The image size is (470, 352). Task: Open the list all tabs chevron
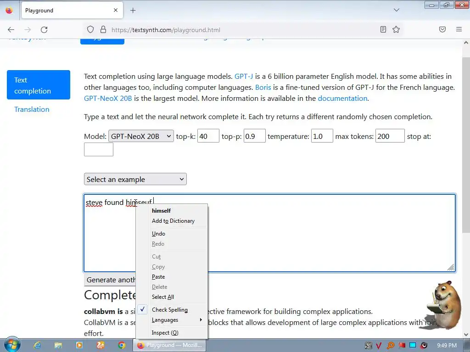(x=396, y=10)
